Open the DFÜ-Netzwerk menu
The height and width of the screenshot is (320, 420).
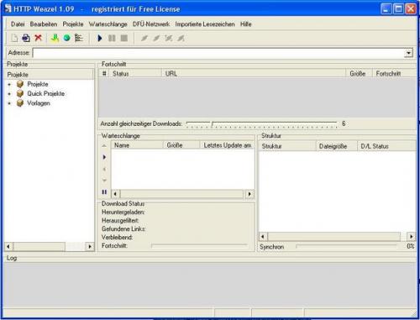click(151, 24)
